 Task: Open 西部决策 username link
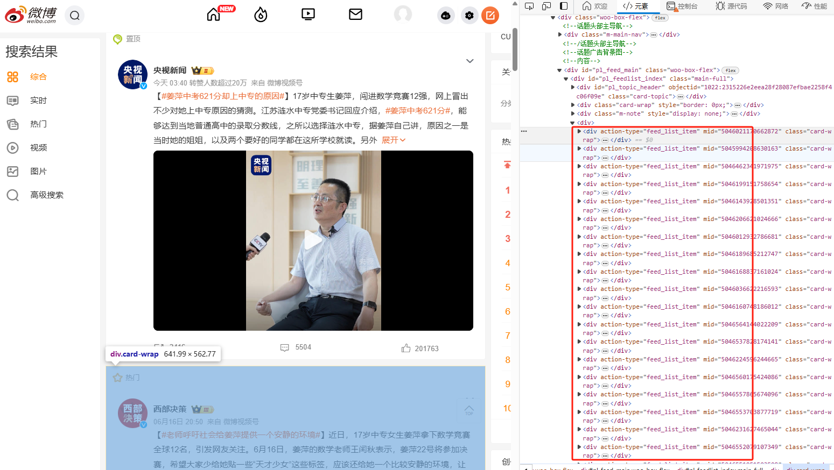(170, 409)
